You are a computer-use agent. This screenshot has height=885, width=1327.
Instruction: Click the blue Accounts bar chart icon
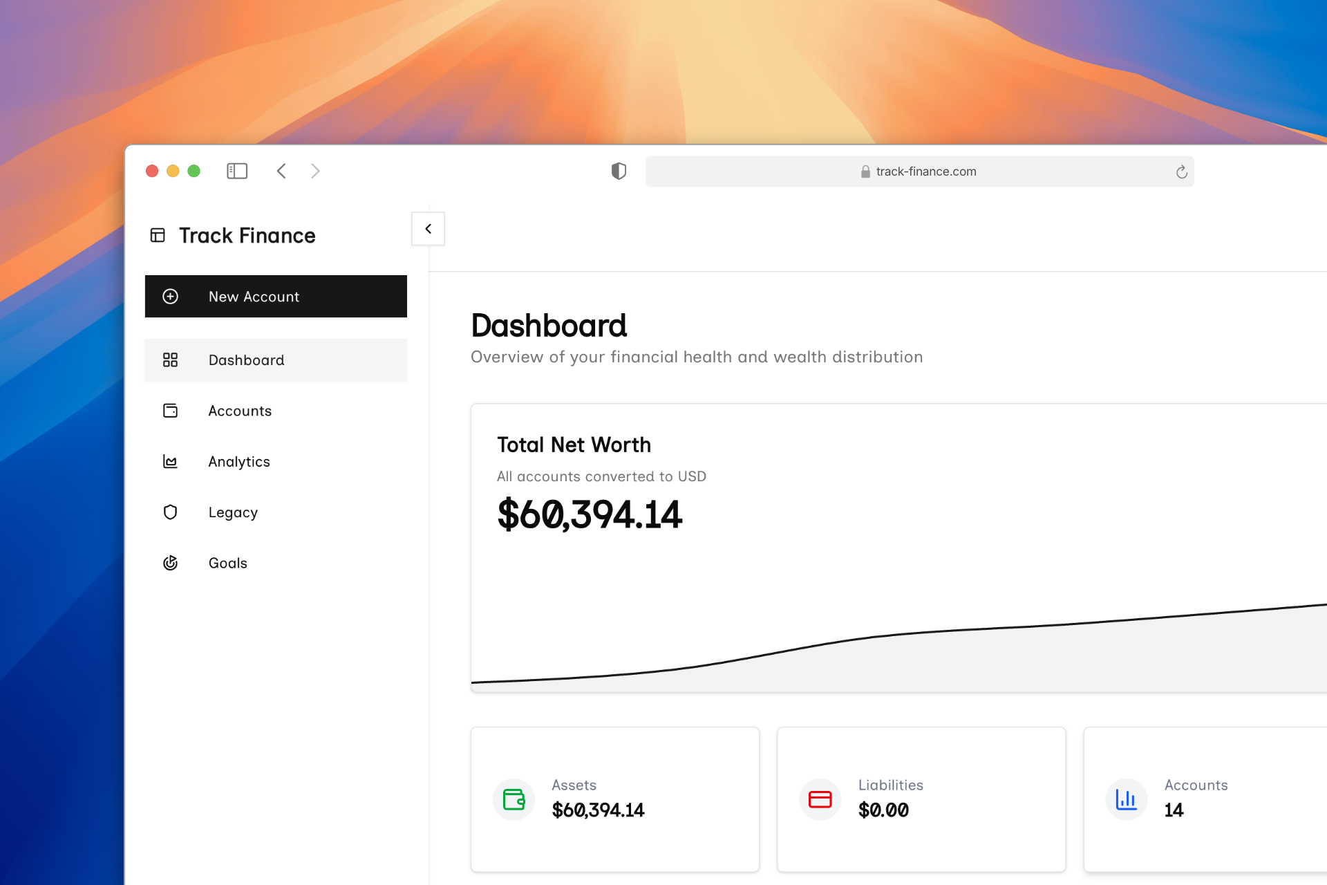point(1126,799)
